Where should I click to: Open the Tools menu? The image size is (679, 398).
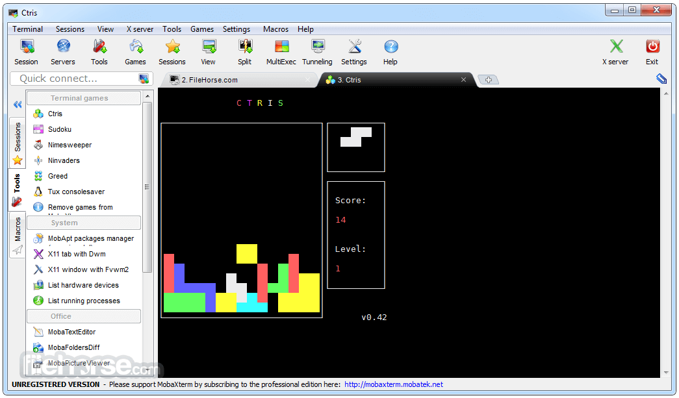click(x=172, y=29)
